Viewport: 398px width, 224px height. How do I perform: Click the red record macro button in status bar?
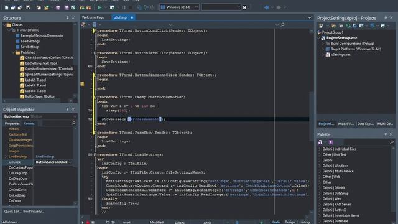click(x=88, y=222)
